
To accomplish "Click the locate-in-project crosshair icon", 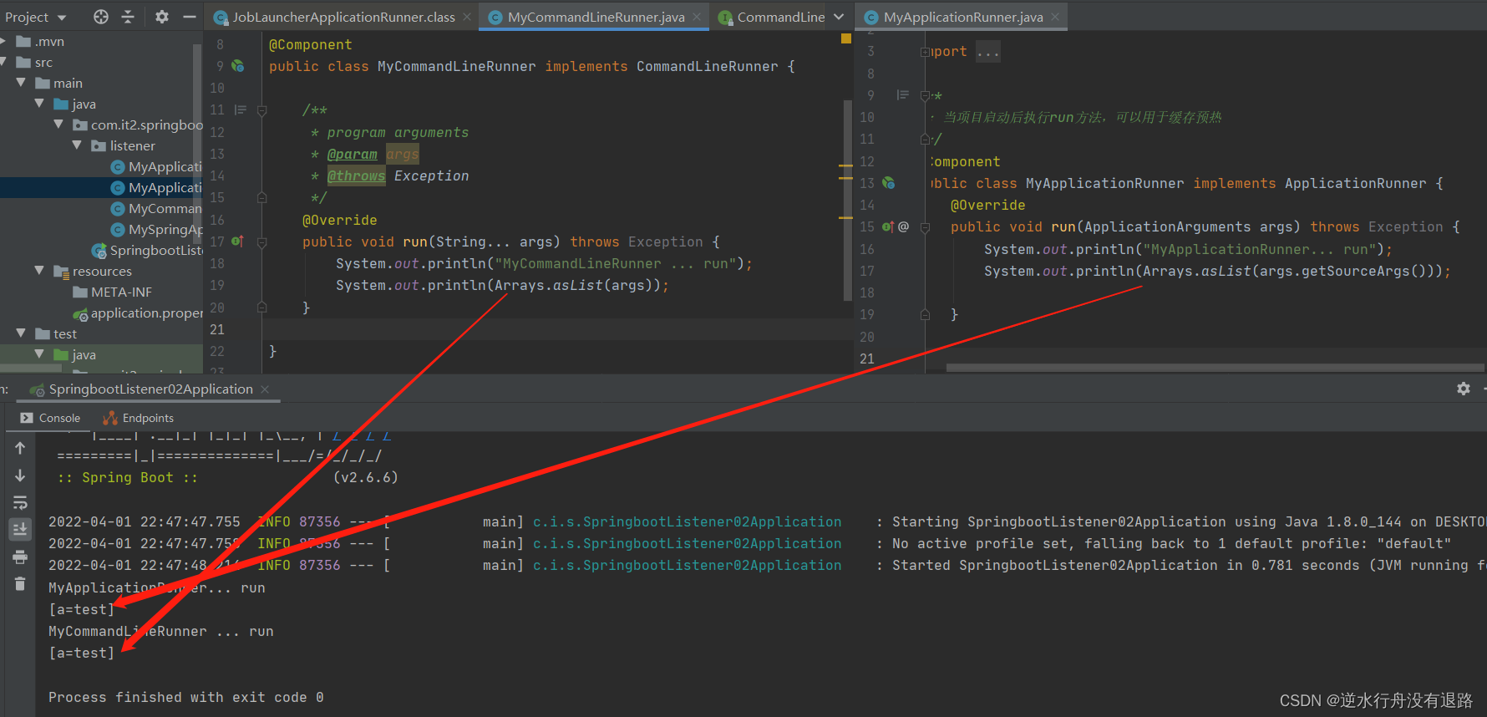I will click(x=101, y=17).
